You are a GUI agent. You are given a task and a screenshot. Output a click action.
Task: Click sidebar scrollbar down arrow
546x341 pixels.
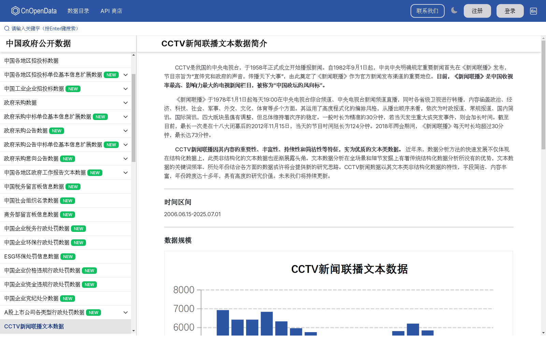click(133, 330)
